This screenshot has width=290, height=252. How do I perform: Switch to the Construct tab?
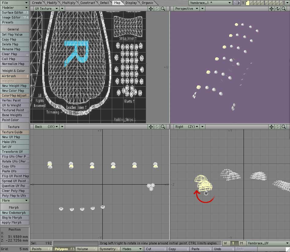(88, 3)
